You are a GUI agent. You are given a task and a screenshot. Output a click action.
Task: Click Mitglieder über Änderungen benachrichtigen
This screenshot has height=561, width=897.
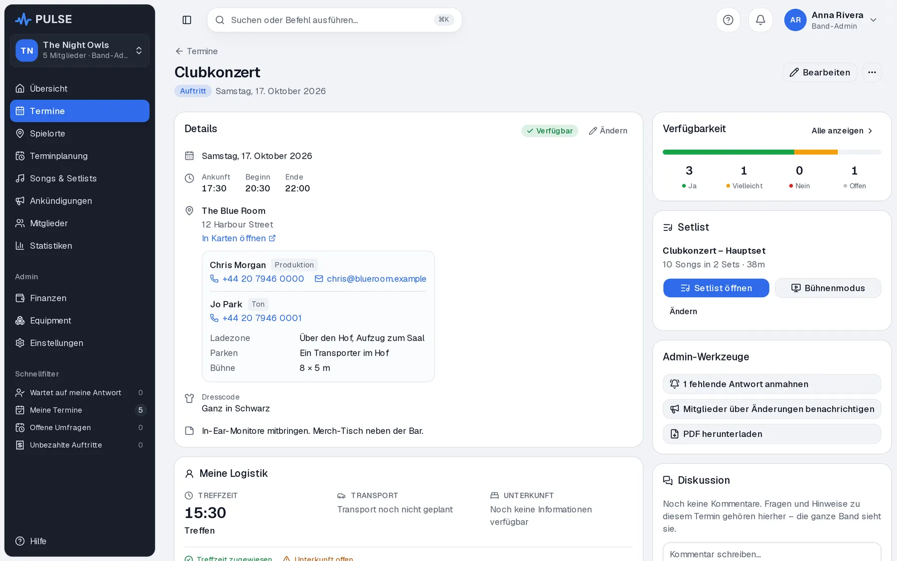click(772, 409)
